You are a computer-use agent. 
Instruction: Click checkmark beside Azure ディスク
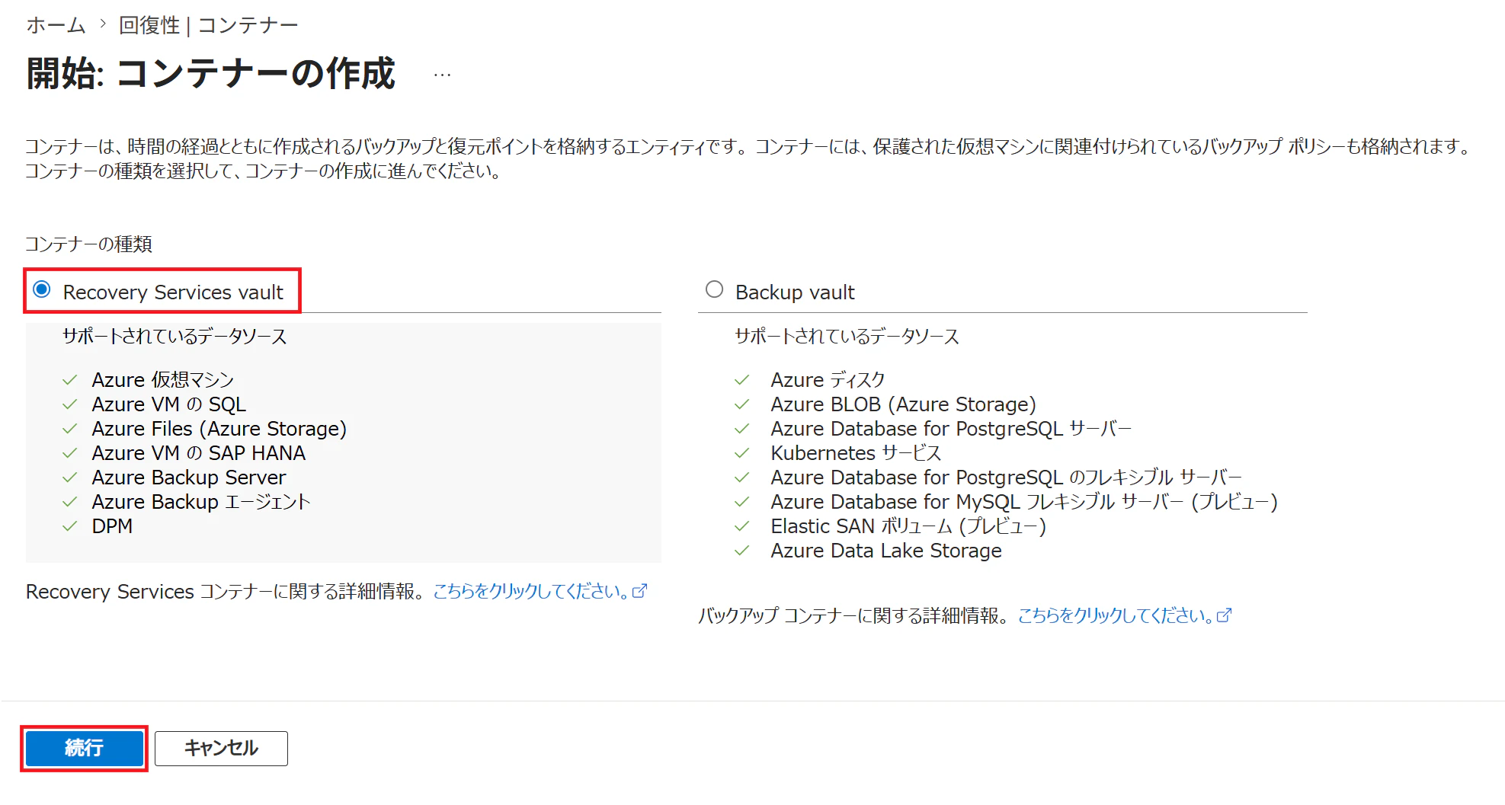[742, 380]
